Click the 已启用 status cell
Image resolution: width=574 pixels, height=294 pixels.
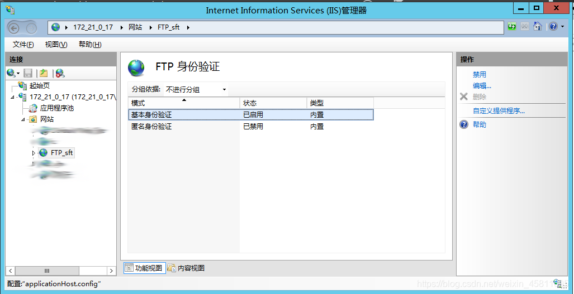tap(253, 115)
